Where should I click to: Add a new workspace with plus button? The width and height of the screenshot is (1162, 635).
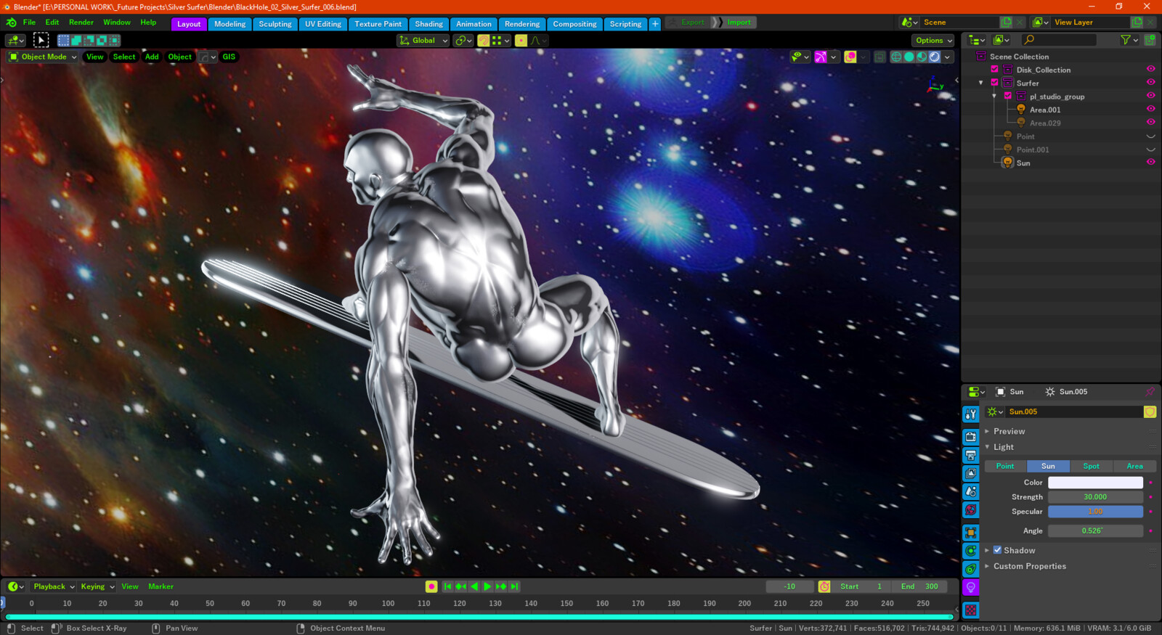click(x=655, y=24)
